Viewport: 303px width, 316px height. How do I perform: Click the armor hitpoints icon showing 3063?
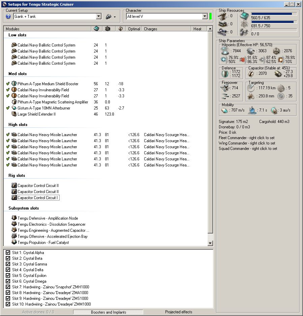(251, 51)
